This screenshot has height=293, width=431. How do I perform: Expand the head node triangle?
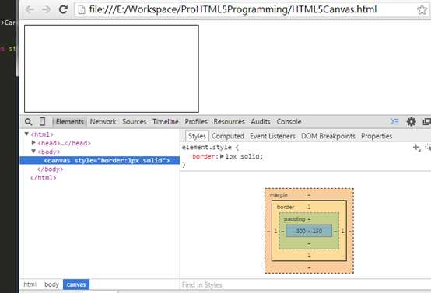coord(33,143)
